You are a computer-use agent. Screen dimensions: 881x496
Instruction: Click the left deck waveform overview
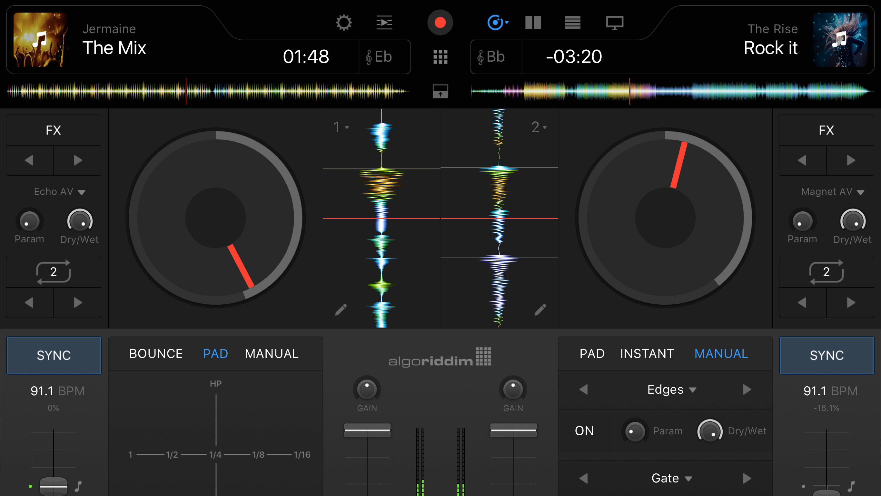pos(208,91)
